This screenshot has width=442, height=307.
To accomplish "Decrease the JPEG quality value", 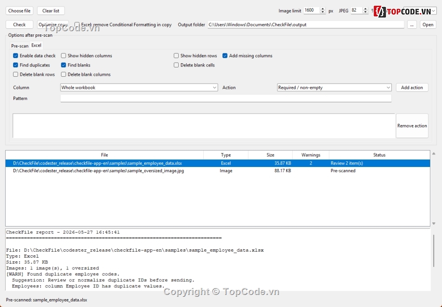I will [x=365, y=12].
